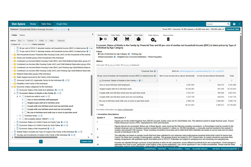Clear the table with the X icon
This screenshot has height=167, width=251.
tap(115, 39)
